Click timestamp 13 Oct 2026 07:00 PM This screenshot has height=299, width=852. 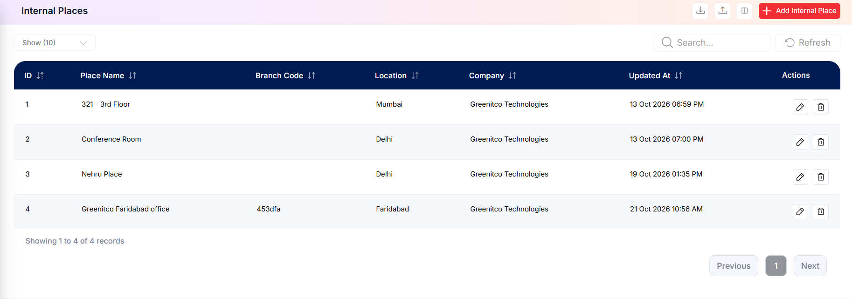[667, 139]
